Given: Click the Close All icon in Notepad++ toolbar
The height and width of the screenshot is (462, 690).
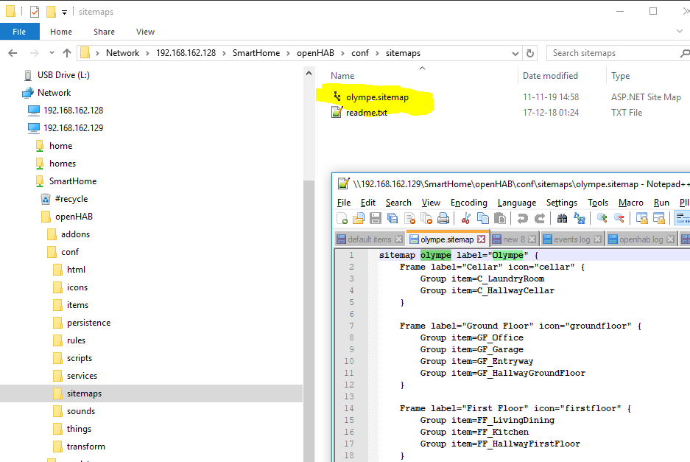Looking at the screenshot, I should (426, 218).
